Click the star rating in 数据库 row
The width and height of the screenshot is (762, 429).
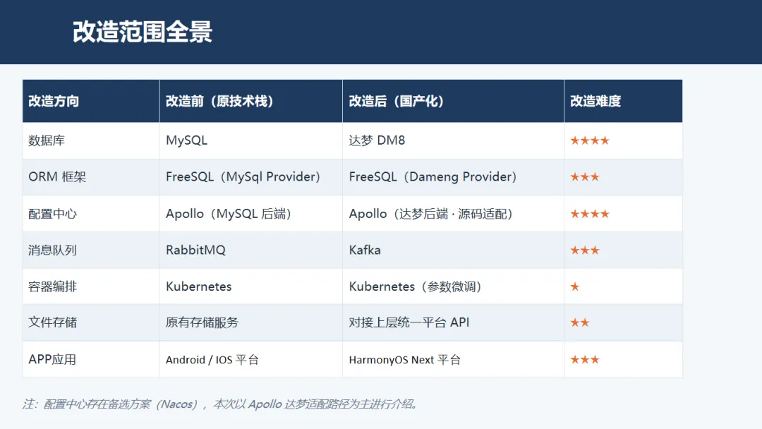589,140
